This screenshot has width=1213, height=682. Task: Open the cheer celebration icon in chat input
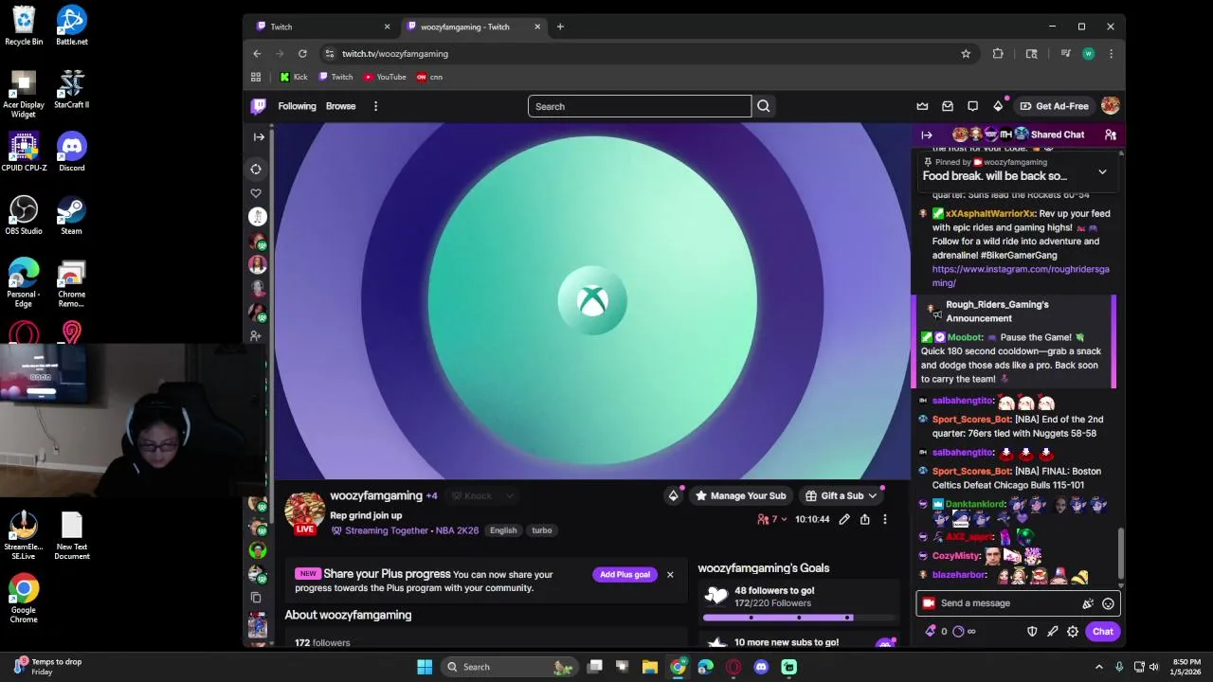coord(1088,603)
